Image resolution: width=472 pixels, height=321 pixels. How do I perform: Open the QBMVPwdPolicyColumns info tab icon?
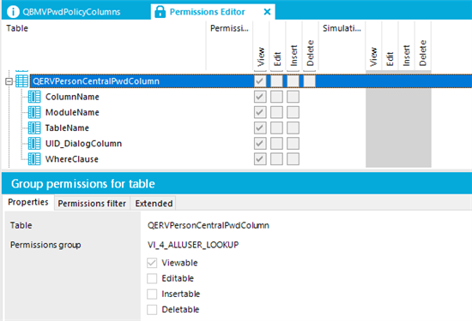pyautogui.click(x=13, y=12)
